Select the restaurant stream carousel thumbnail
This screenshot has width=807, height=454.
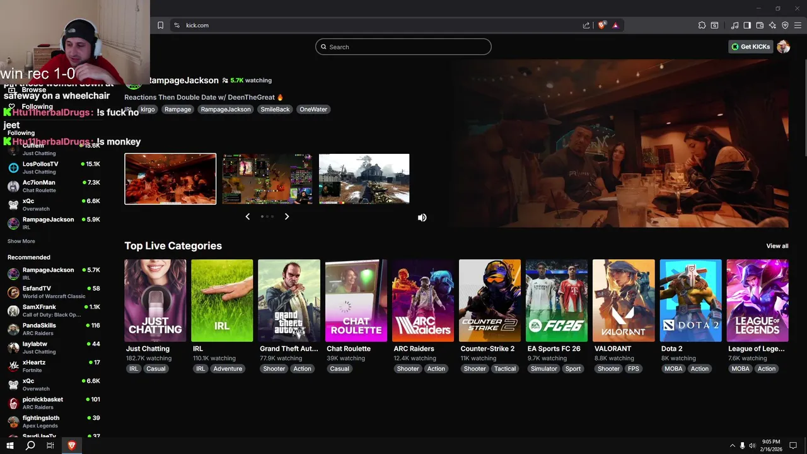[x=170, y=179]
